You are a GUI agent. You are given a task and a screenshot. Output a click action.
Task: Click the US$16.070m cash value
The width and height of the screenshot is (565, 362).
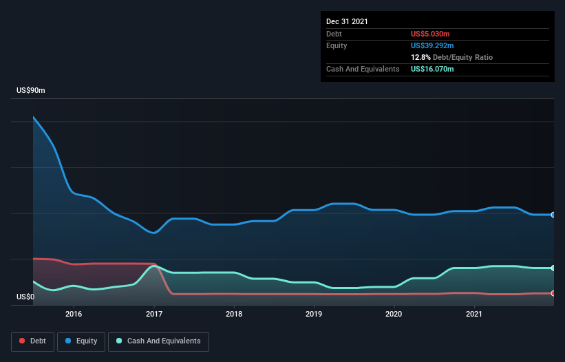point(432,69)
